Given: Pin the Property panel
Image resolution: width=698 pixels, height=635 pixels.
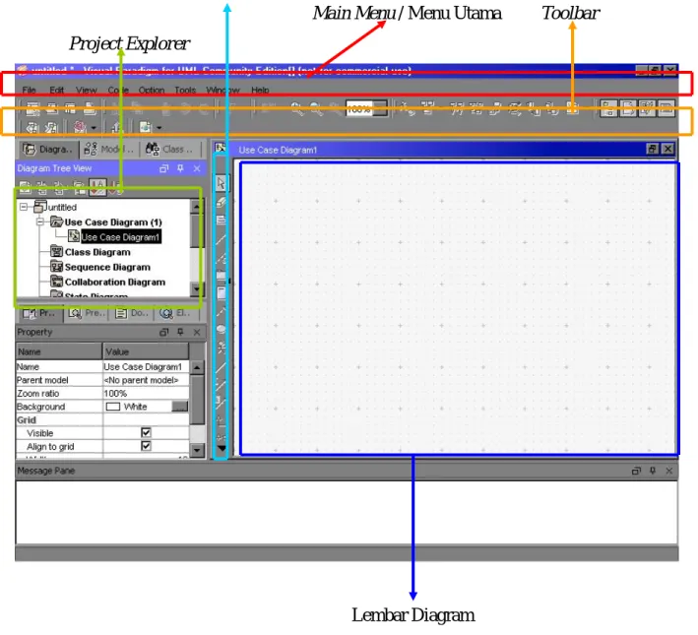Looking at the screenshot, I should point(180,332).
